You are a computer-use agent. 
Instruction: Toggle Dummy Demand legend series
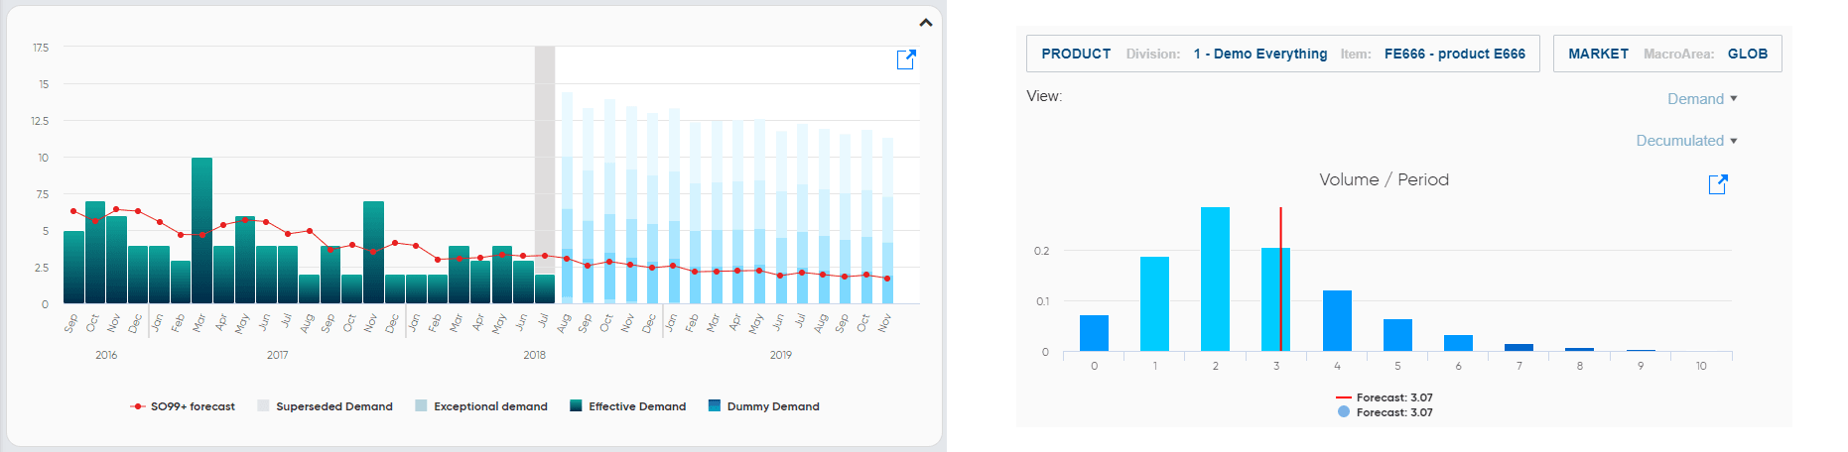pyautogui.click(x=764, y=406)
